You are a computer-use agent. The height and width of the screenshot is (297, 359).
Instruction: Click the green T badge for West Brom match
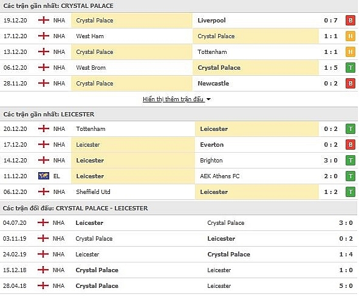point(350,68)
